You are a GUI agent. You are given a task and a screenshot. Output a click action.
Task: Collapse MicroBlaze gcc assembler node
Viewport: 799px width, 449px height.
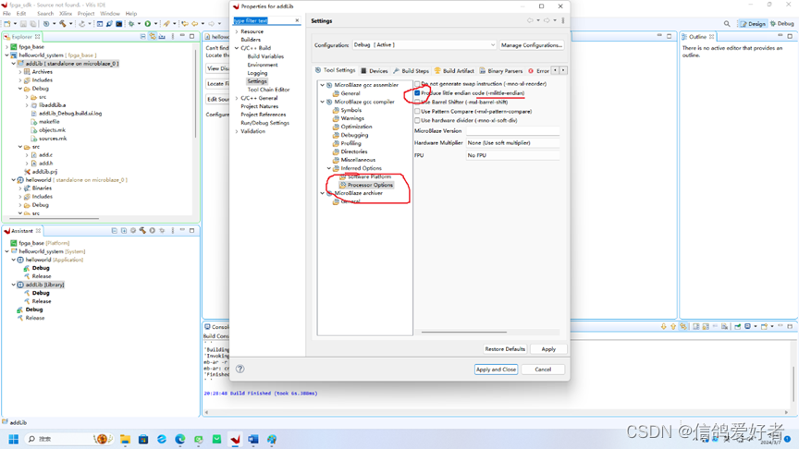[x=323, y=85]
